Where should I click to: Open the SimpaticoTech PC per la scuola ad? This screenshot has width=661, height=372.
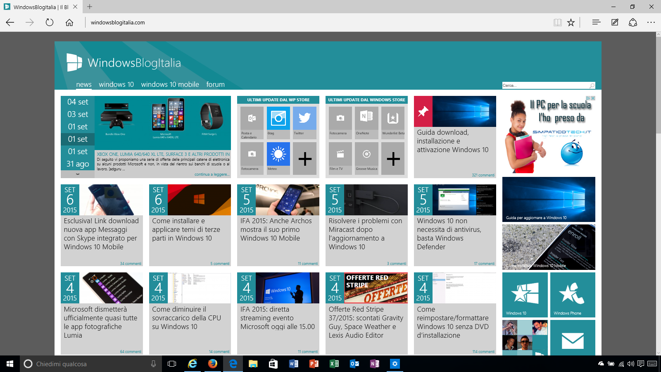coord(549,135)
